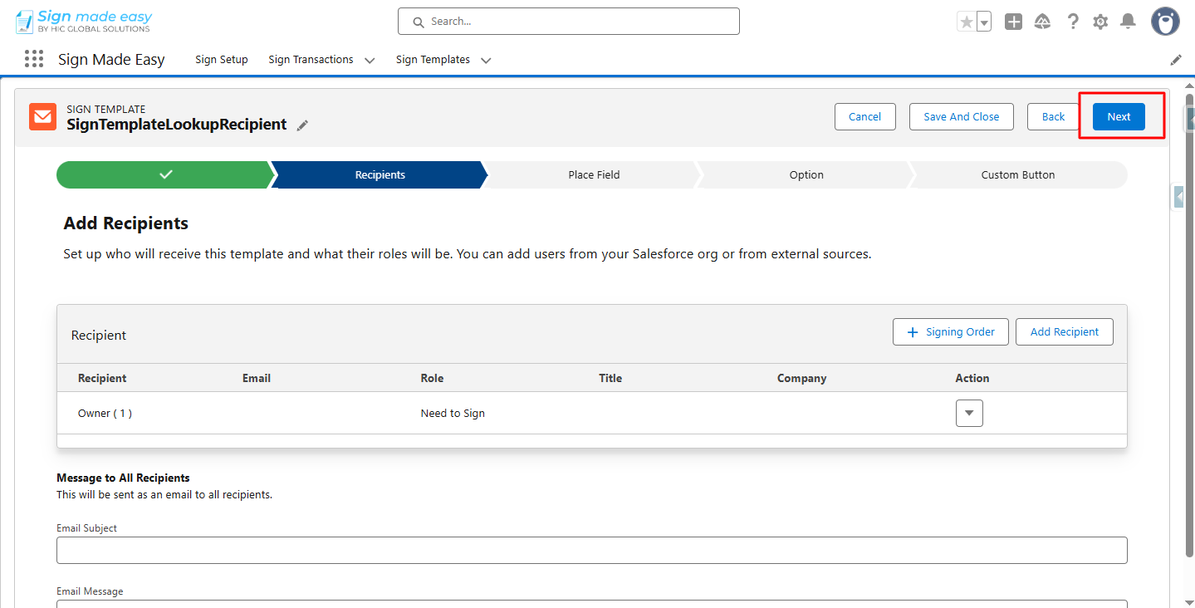Click the Favorites star icon
Screen dimensions: 1195x608
[x=966, y=22]
